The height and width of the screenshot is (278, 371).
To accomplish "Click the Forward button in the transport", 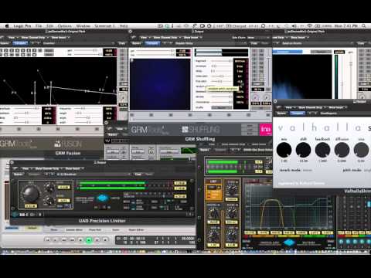I will pos(73,240).
